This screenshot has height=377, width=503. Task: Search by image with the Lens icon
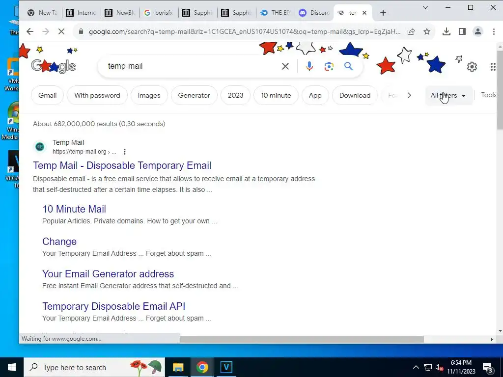point(329,66)
